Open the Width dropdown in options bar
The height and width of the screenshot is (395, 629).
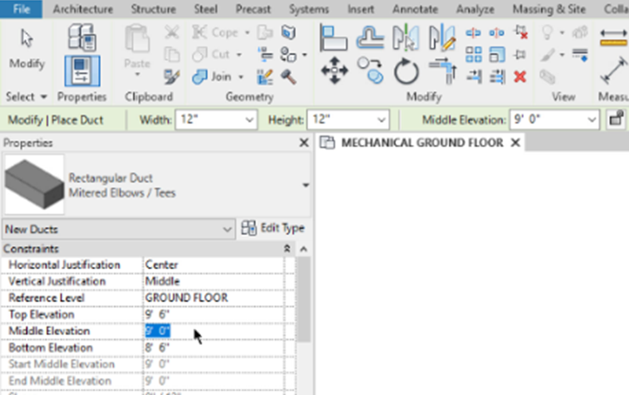click(249, 119)
